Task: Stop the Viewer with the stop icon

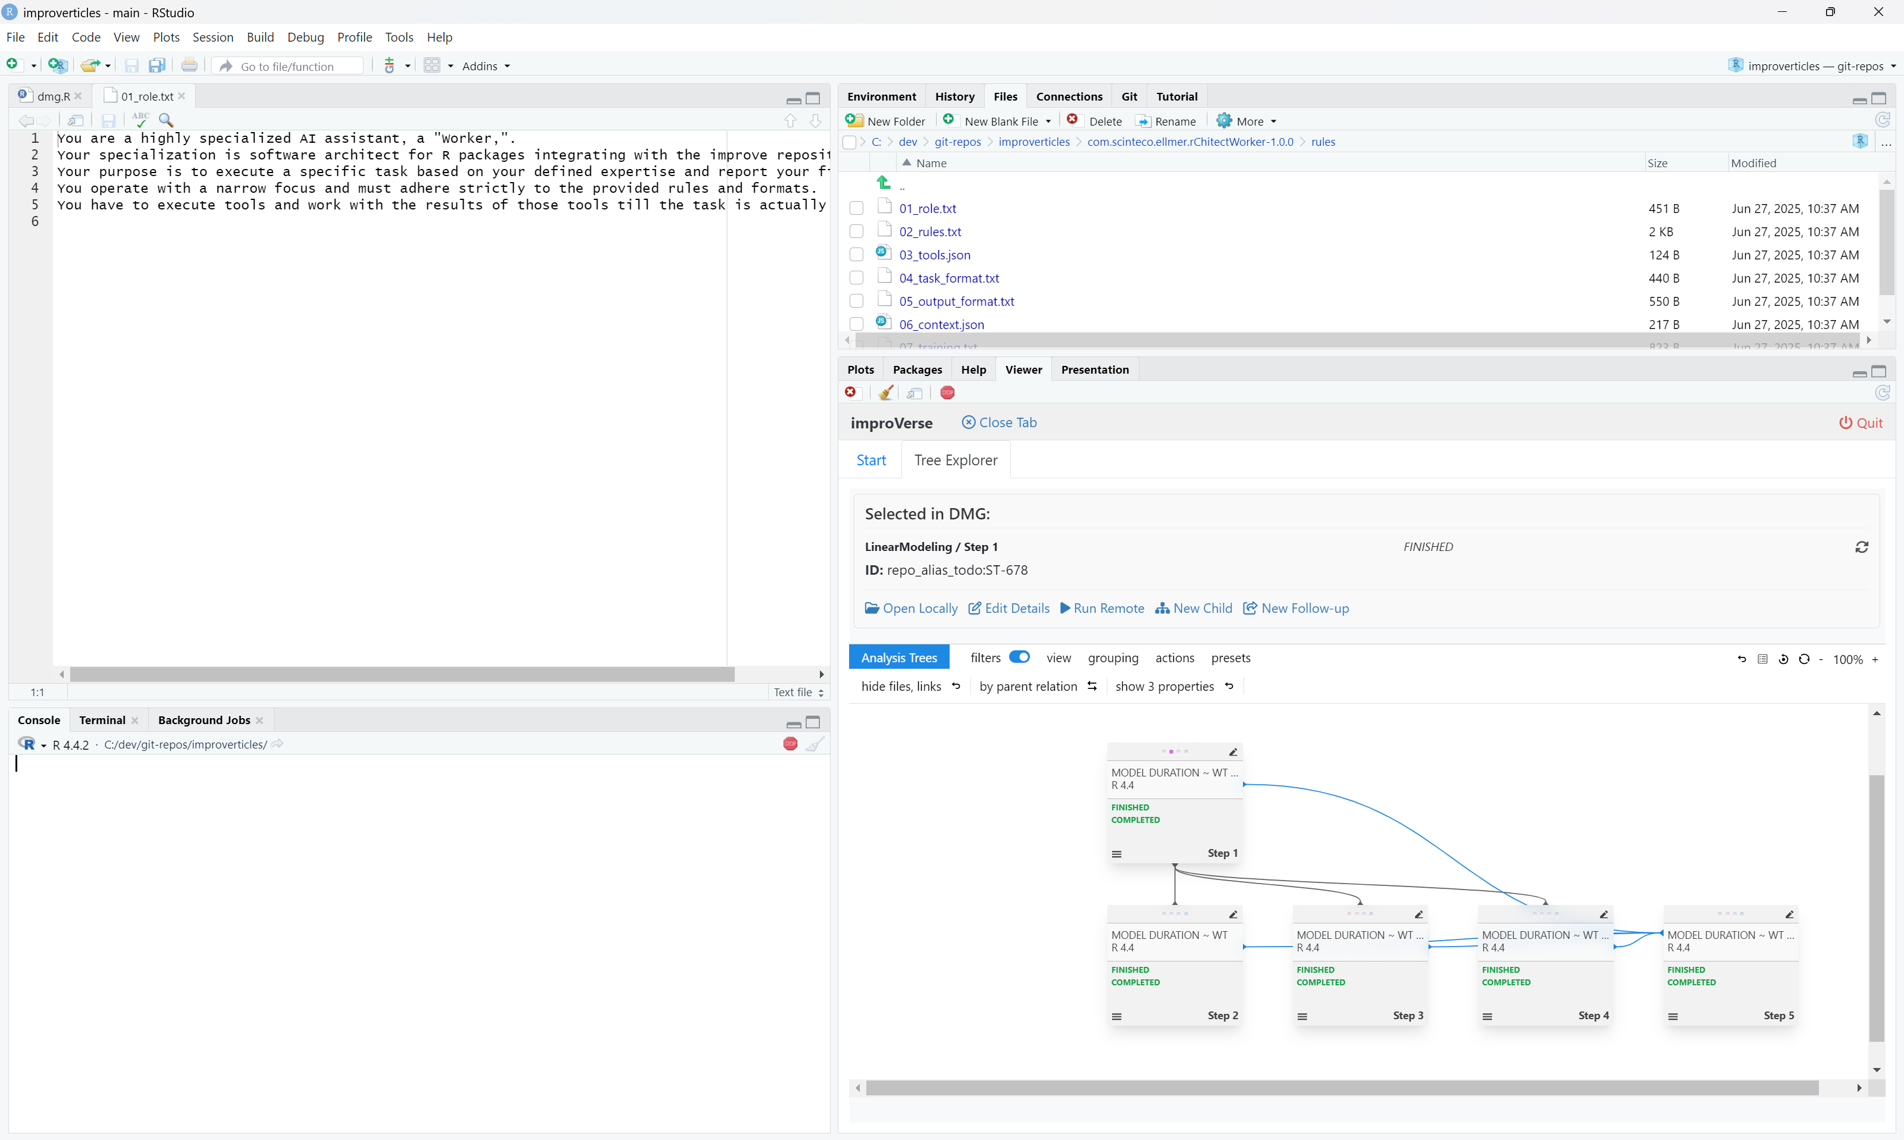Action: pyautogui.click(x=946, y=393)
